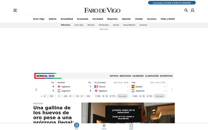This screenshot has width=208, height=130.
Task: Click the Spain flag in Final match
Action: point(133,87)
